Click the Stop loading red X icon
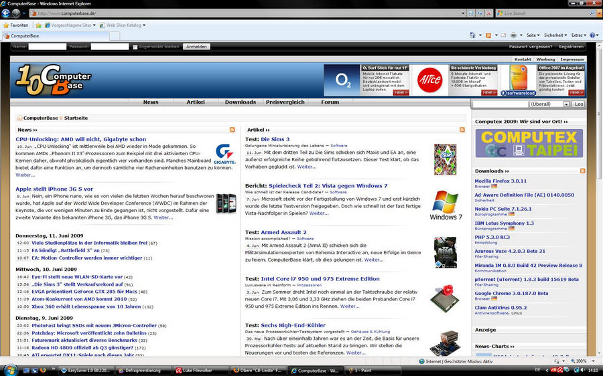The height and width of the screenshot is (376, 603). pyautogui.click(x=489, y=13)
